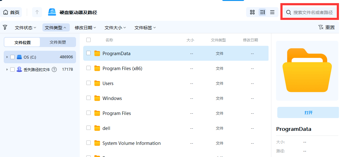
Task: Click the lost files count 17178
Action: coord(68,69)
